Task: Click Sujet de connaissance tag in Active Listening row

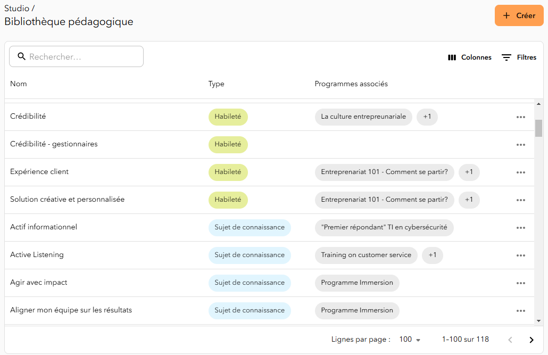Action: pyautogui.click(x=250, y=254)
